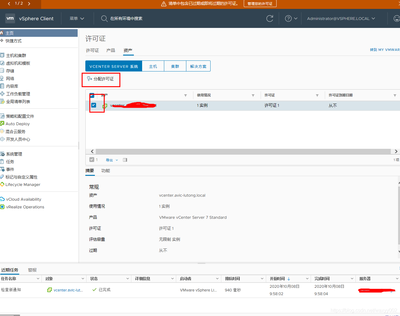The height and width of the screenshot is (316, 400).
Task: Refresh using the circular arrow icon
Action: pyautogui.click(x=270, y=18)
